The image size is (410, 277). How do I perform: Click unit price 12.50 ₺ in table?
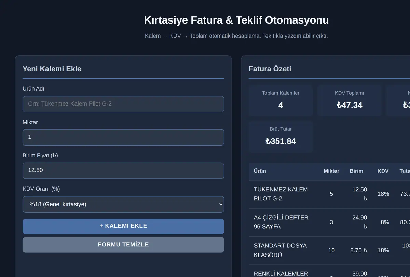coord(359,194)
